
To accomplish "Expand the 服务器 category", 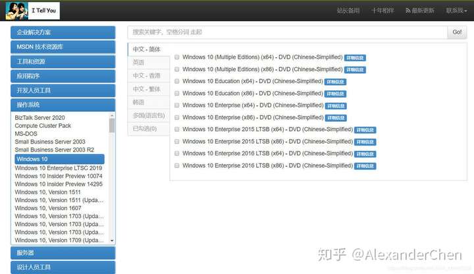I will [63, 253].
